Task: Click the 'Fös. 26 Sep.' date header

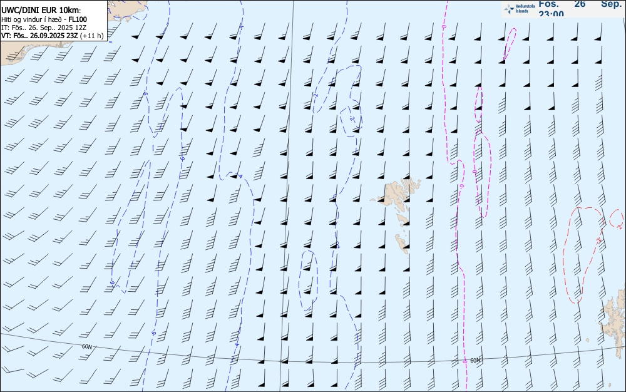Action: coord(580,4)
